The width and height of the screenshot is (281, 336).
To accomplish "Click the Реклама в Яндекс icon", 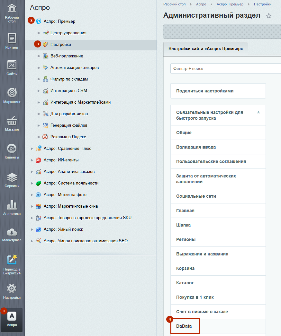I will (x=45, y=137).
